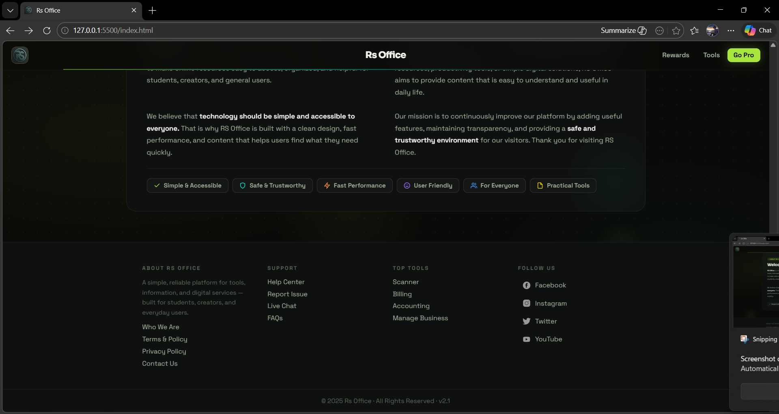Click the Twitter bird icon
Viewport: 779px width, 414px height.
point(526,321)
